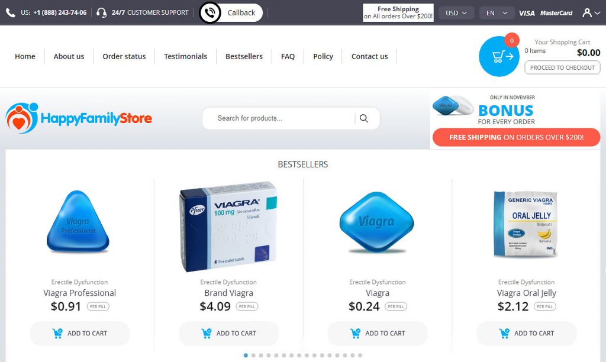Click Proceed to Checkout button

click(x=562, y=67)
